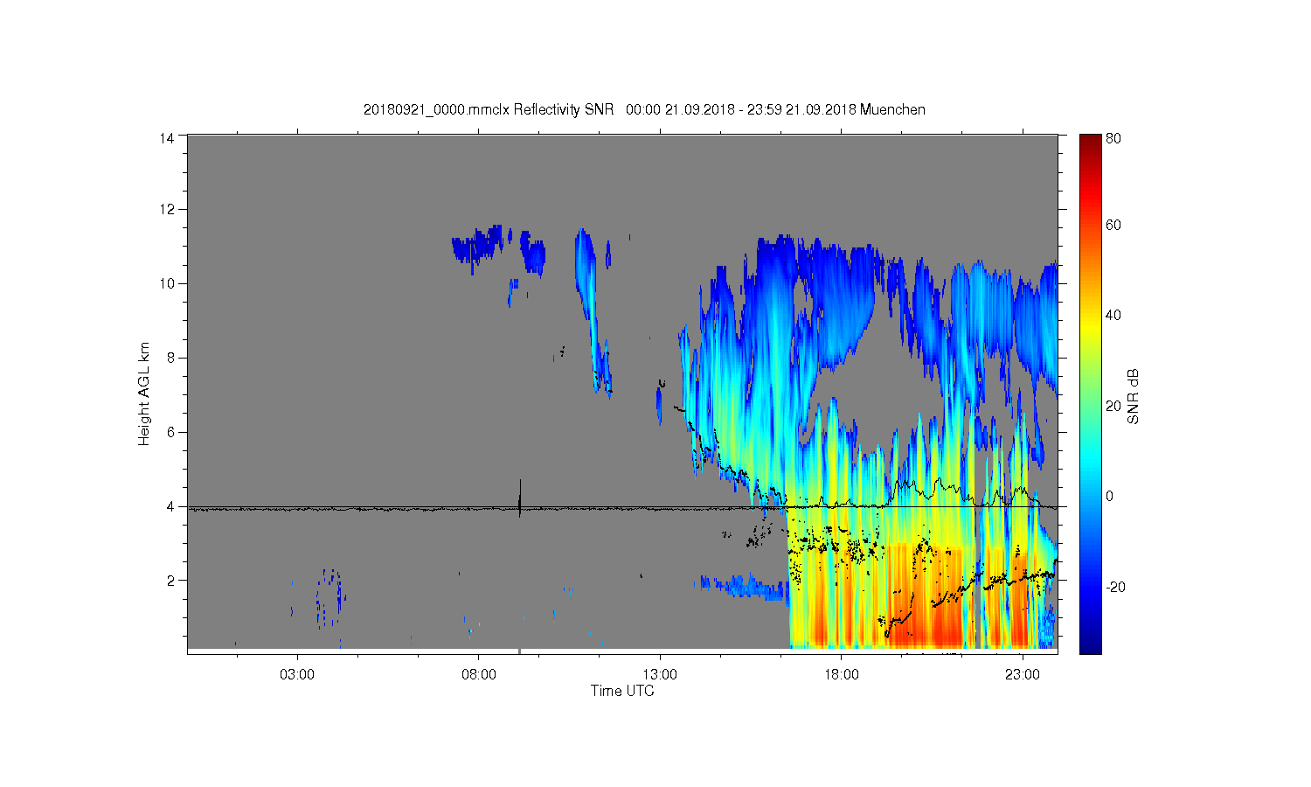Screen dimensions: 1311x787
Task: Click the dark blue bottom of the colorbar
Action: coord(1090,643)
